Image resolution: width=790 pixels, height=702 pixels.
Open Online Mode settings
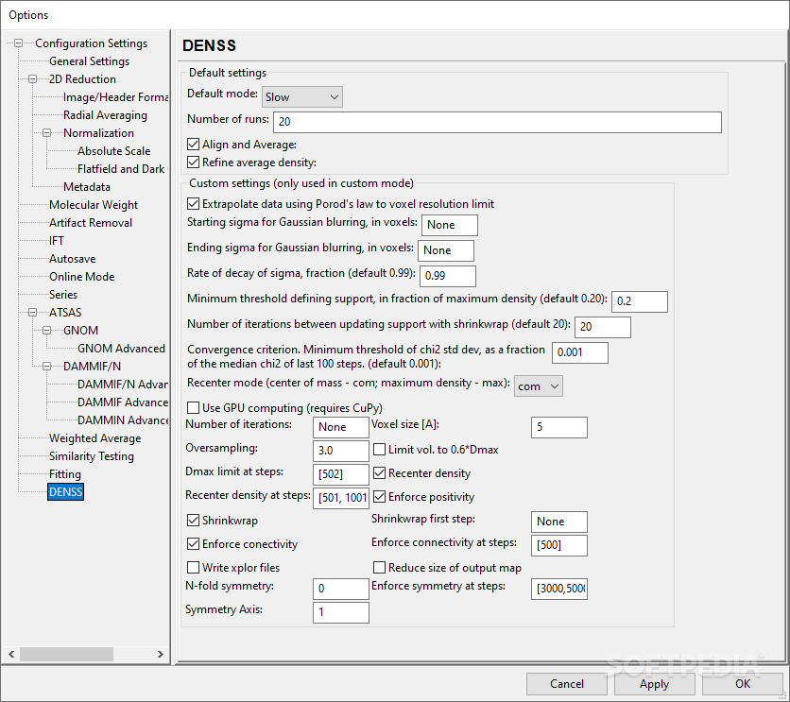click(x=81, y=277)
